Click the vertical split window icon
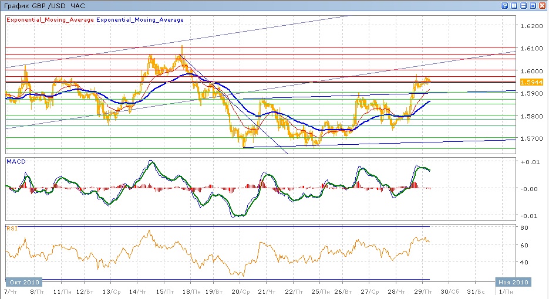The width and height of the screenshot is (549, 299). 514,5
